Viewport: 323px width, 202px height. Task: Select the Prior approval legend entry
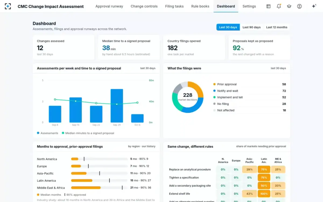250,84
